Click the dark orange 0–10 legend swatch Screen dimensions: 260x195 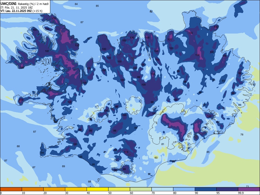pyautogui.click(x=11, y=189)
